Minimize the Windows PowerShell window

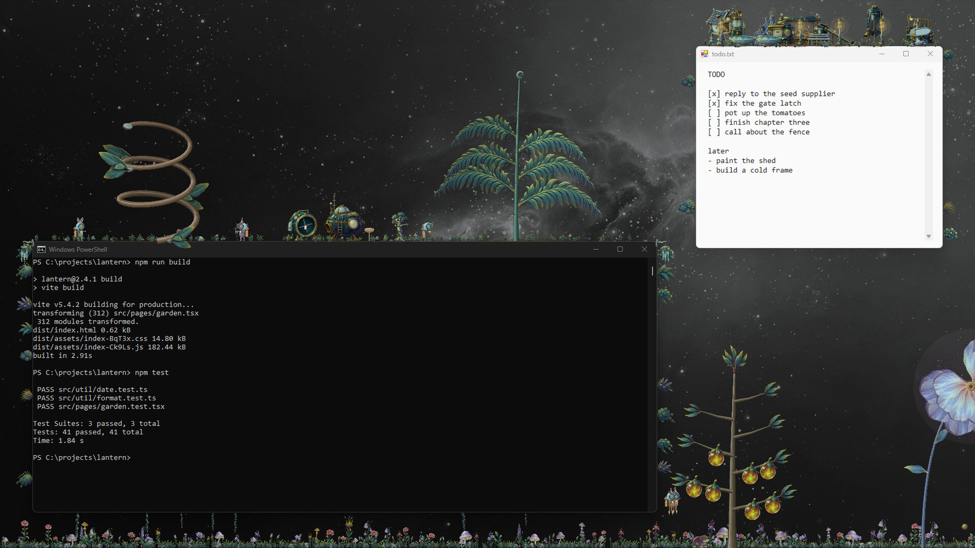click(x=596, y=249)
